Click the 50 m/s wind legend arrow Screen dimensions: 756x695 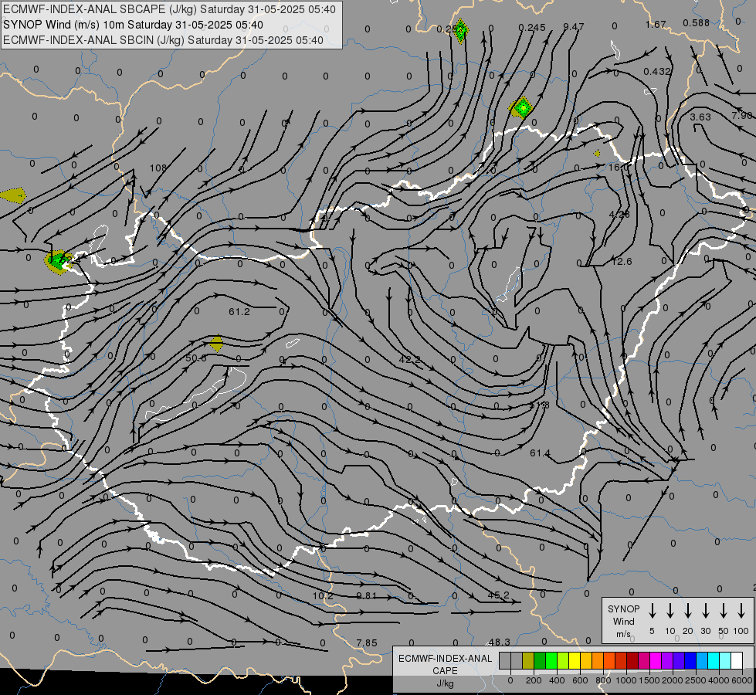[724, 611]
